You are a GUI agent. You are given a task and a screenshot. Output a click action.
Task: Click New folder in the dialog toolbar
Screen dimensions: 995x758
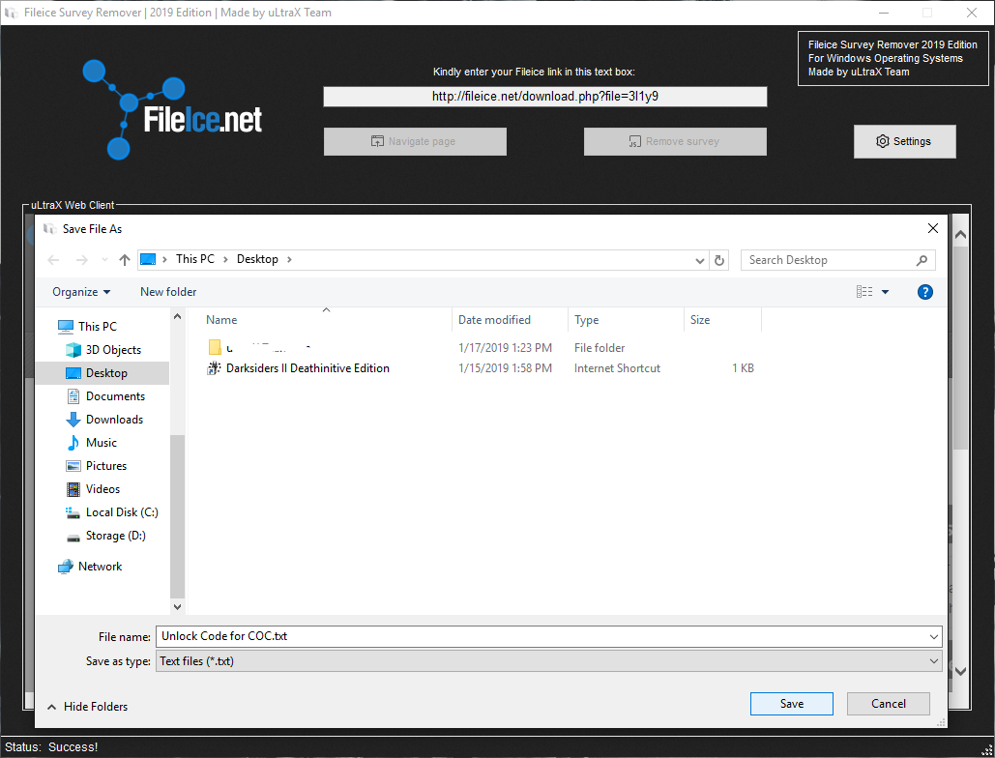[167, 291]
